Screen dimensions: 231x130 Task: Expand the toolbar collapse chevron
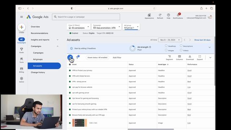coord(210,58)
